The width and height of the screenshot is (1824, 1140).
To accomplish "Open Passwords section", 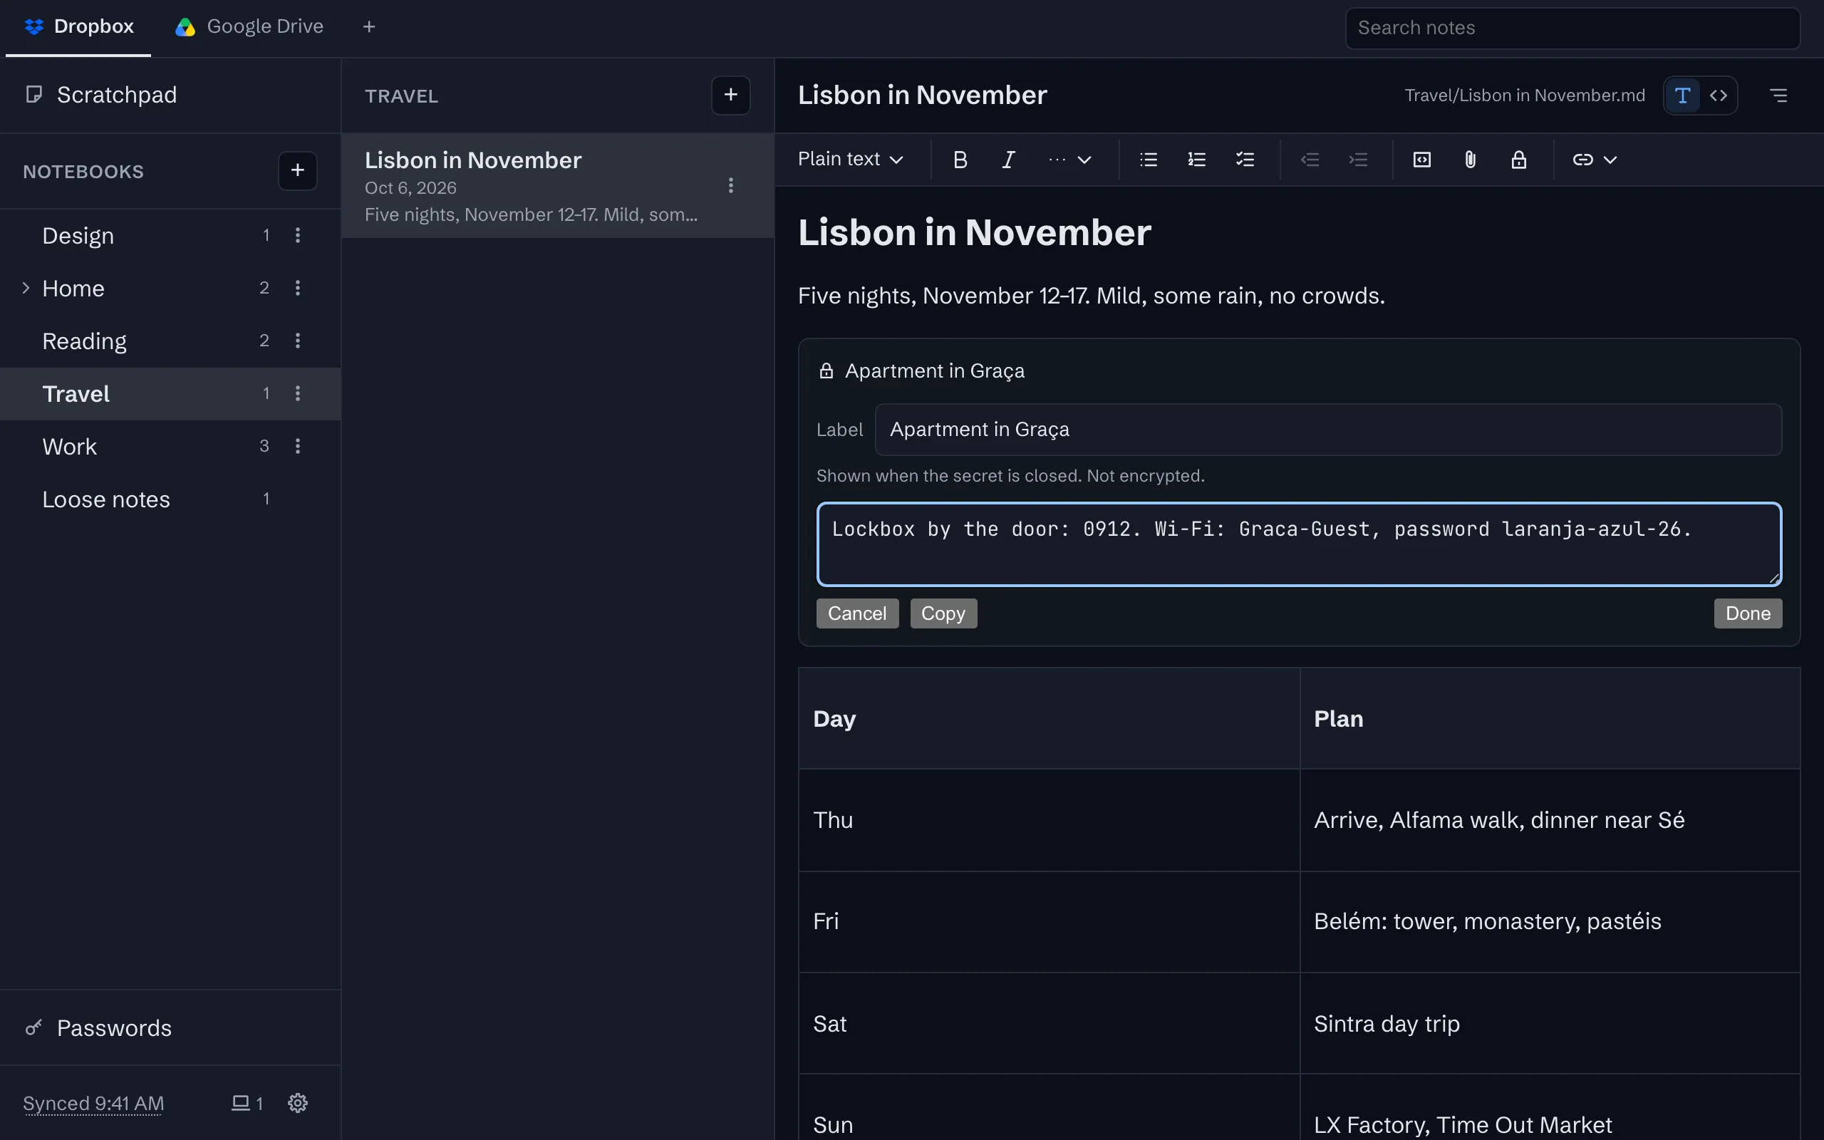I will [x=170, y=1027].
